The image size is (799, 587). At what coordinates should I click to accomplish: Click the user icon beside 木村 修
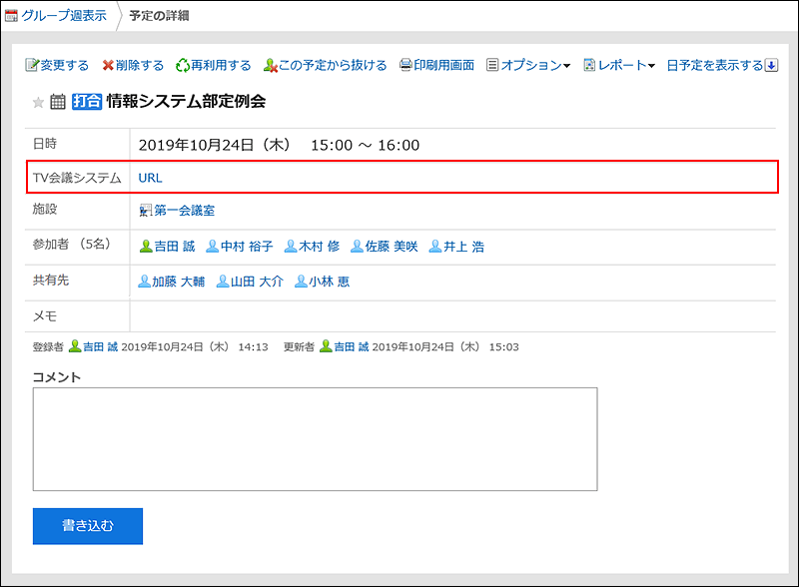click(x=291, y=247)
